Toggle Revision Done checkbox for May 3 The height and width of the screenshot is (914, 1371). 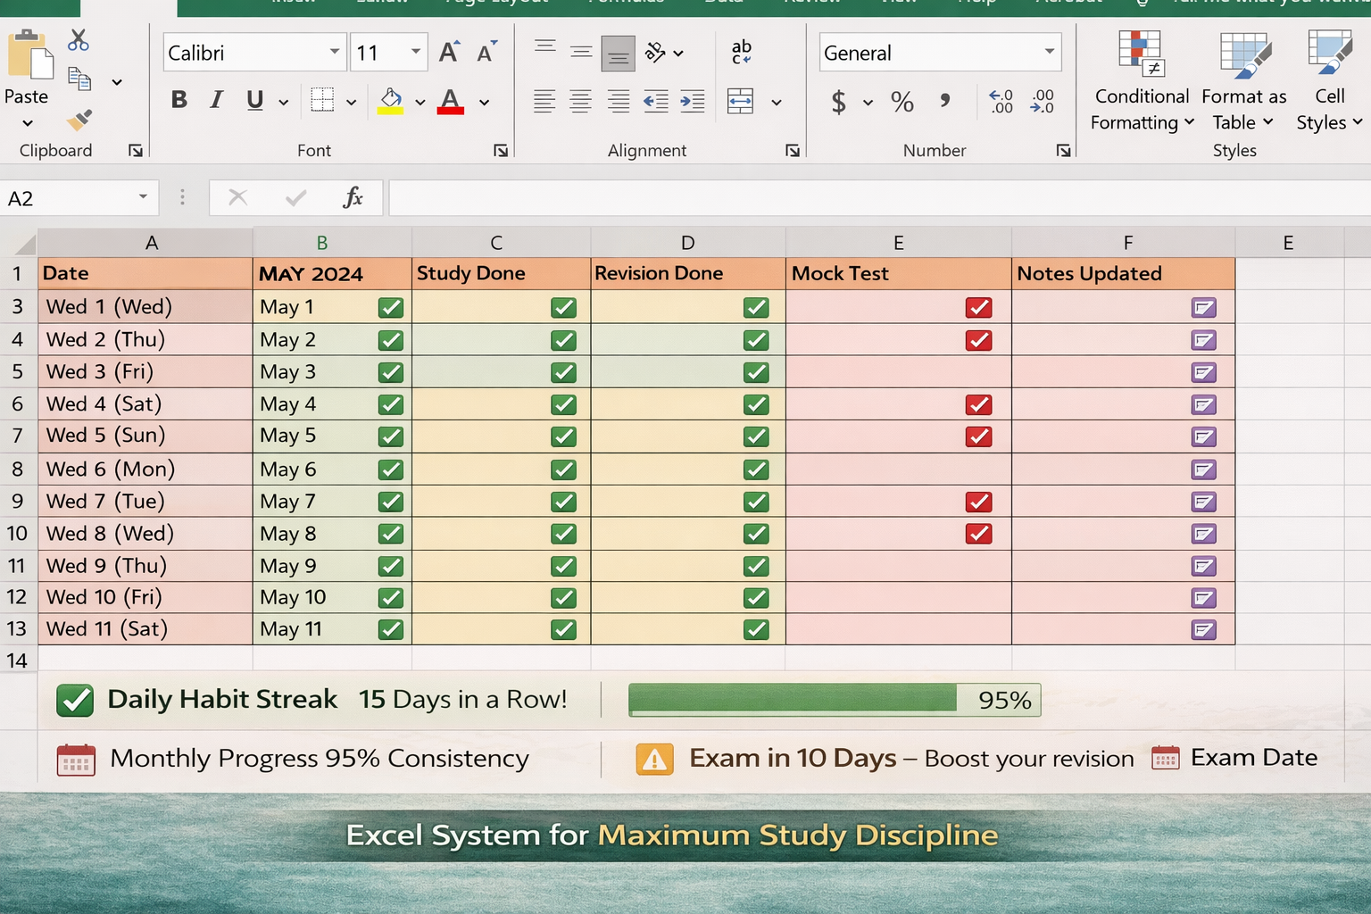tap(756, 372)
